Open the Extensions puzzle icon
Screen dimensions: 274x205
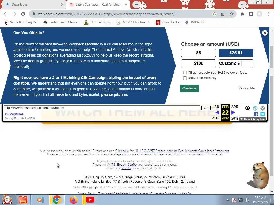pos(242,14)
